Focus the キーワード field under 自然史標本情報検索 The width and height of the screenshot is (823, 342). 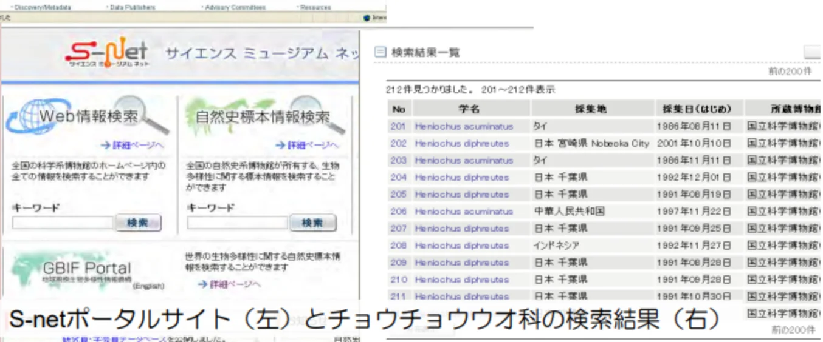coord(237,223)
